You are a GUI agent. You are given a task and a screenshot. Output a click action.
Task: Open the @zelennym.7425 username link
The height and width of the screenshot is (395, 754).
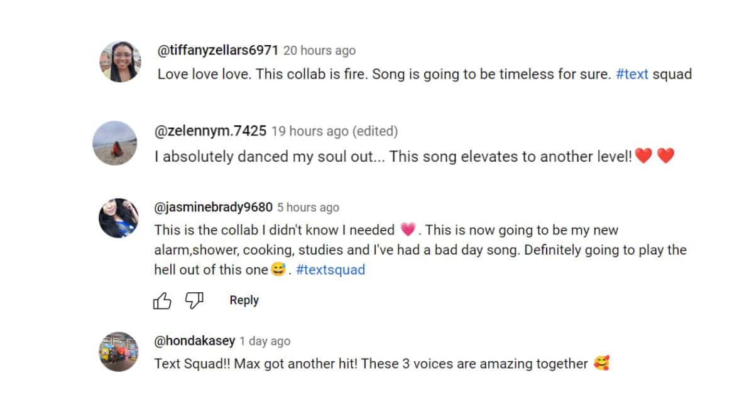210,131
